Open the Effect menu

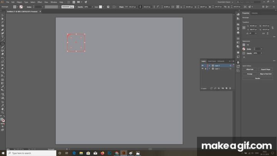40,2
